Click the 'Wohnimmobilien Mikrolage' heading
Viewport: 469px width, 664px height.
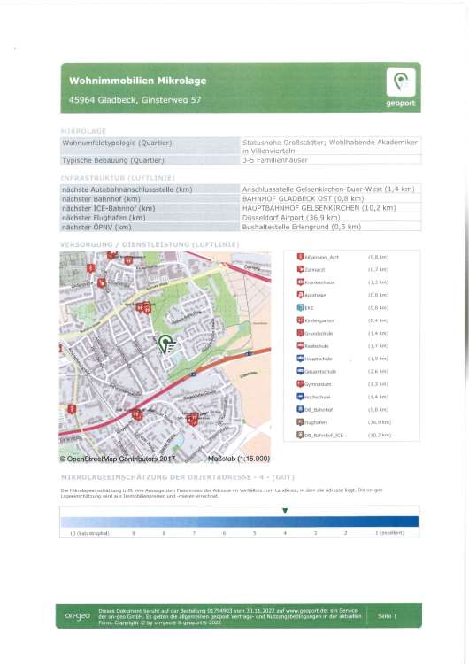[137, 81]
